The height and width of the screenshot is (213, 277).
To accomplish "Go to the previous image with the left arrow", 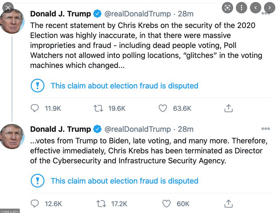I will click(x=256, y=8).
